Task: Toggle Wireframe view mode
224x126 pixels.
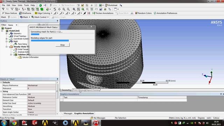Action: point(25,13)
